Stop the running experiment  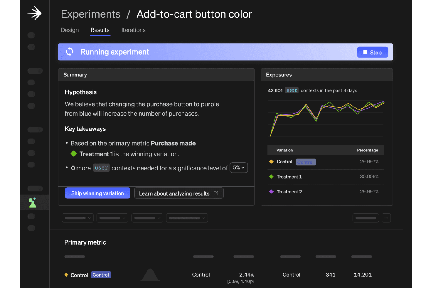pos(372,52)
